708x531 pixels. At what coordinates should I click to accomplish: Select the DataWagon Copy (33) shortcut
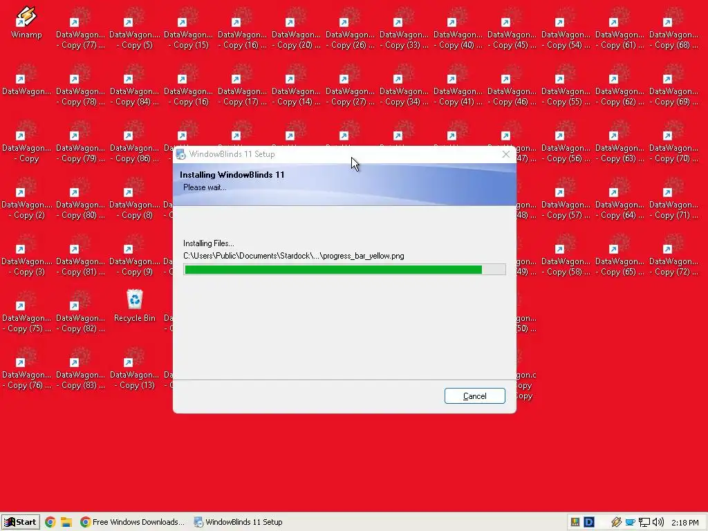pyautogui.click(x=404, y=29)
